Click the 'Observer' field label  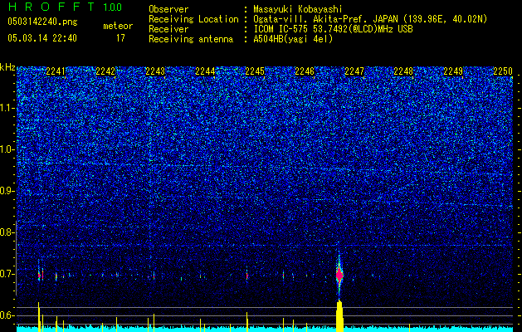point(168,9)
